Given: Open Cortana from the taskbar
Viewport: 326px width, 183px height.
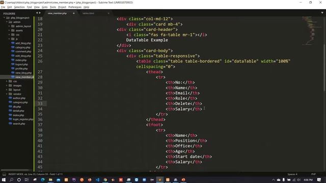Looking at the screenshot, I should (x=19, y=179).
